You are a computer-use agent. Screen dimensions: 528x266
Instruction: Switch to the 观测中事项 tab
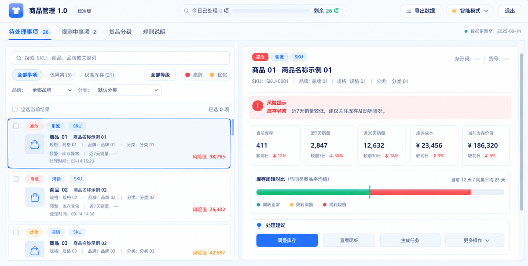(x=80, y=32)
